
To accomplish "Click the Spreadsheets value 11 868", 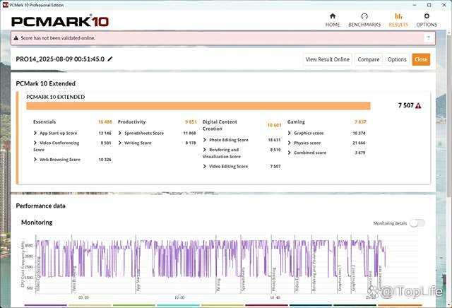I will (190, 133).
